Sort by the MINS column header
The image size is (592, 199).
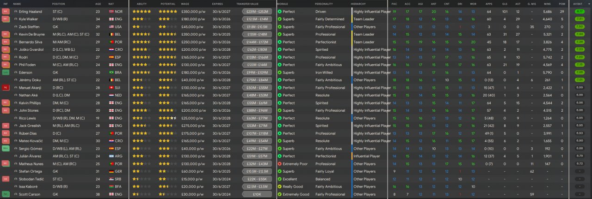[x=548, y=4]
